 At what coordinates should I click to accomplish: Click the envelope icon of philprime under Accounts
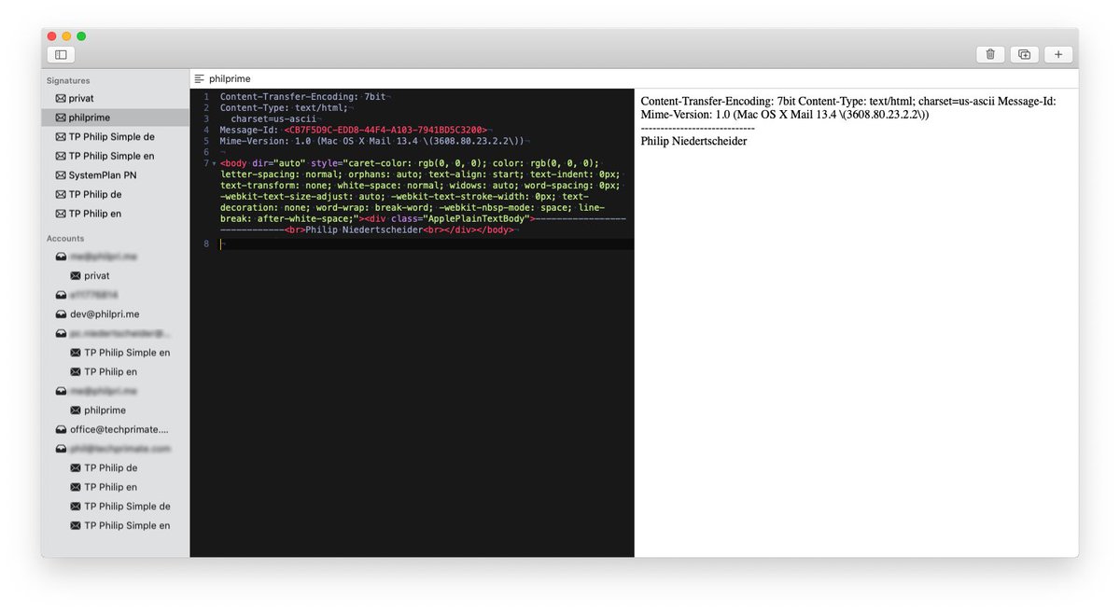pyautogui.click(x=76, y=410)
